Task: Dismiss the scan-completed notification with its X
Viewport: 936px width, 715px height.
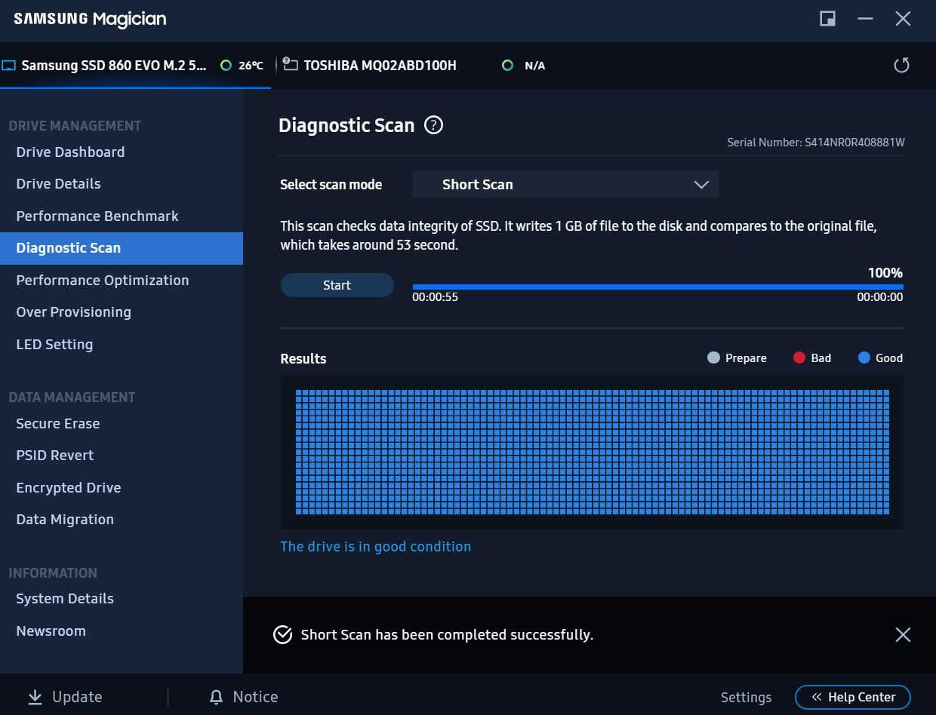Action: pyautogui.click(x=903, y=635)
